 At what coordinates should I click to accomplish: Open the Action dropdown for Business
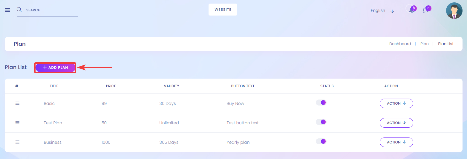coord(396,142)
